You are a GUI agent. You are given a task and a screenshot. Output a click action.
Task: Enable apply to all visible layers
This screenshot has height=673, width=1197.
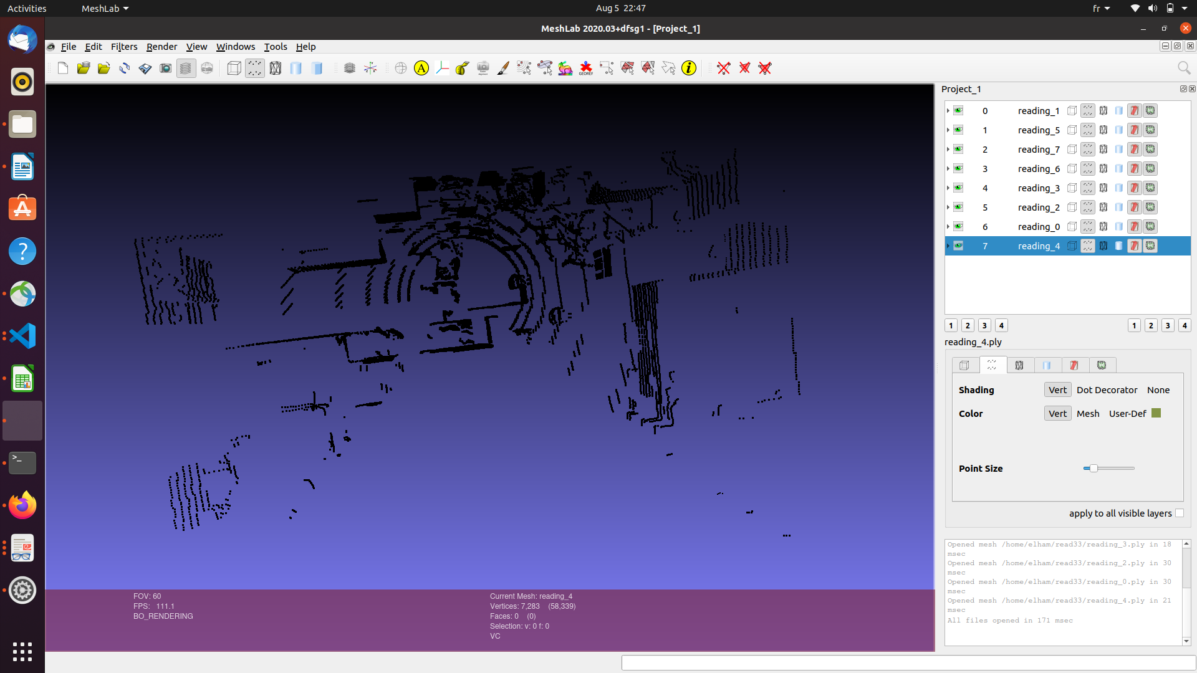pos(1180,513)
